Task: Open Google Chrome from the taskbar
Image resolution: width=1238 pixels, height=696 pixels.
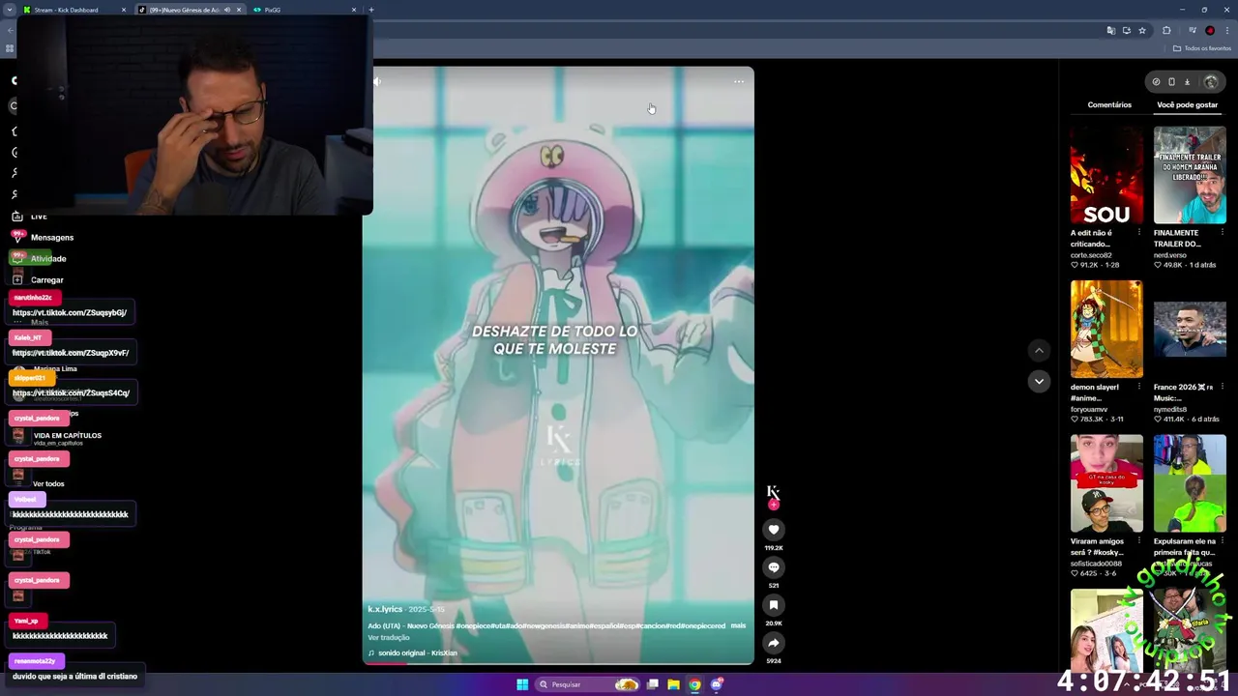Action: point(694,684)
